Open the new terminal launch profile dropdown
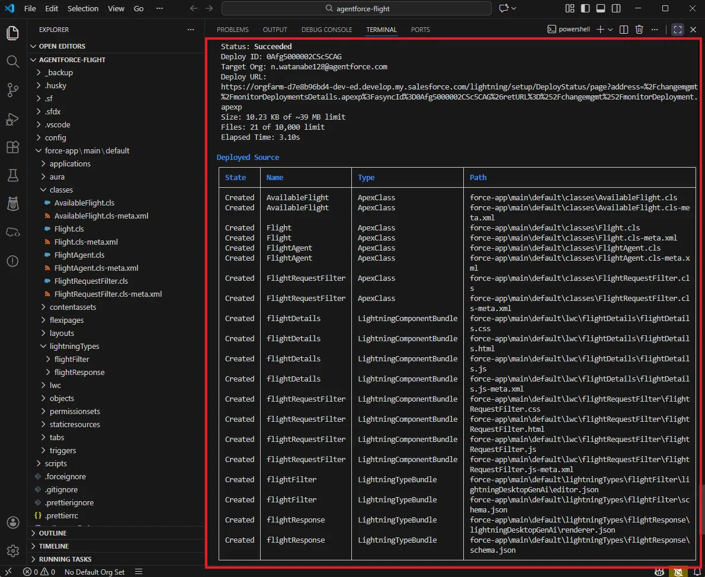The height and width of the screenshot is (577, 705). pos(610,30)
